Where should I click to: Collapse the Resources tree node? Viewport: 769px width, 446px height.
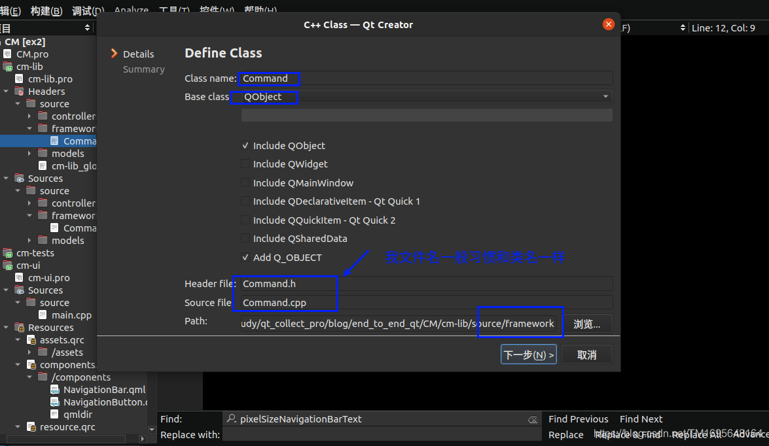click(6, 328)
